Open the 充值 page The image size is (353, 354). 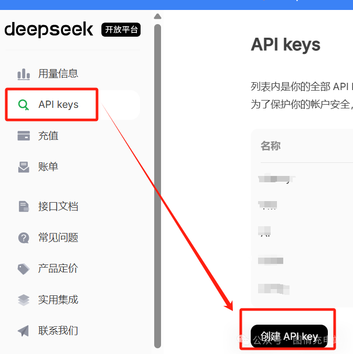coord(48,136)
